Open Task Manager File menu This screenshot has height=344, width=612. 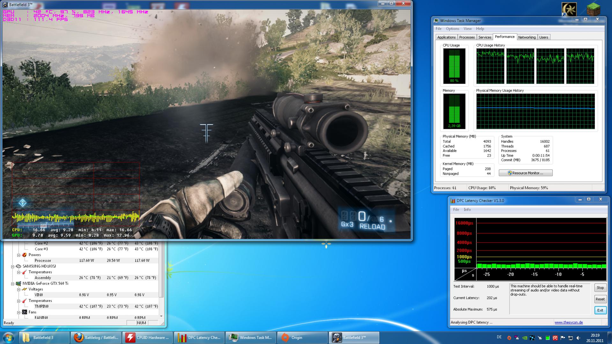tap(439, 29)
